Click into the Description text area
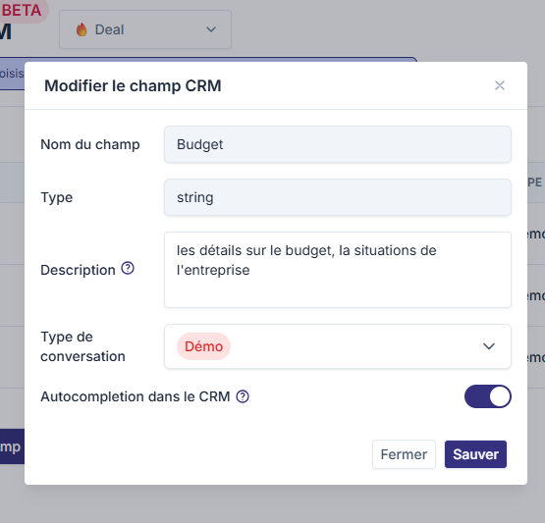Viewport: 545px width, 523px height. (338, 270)
